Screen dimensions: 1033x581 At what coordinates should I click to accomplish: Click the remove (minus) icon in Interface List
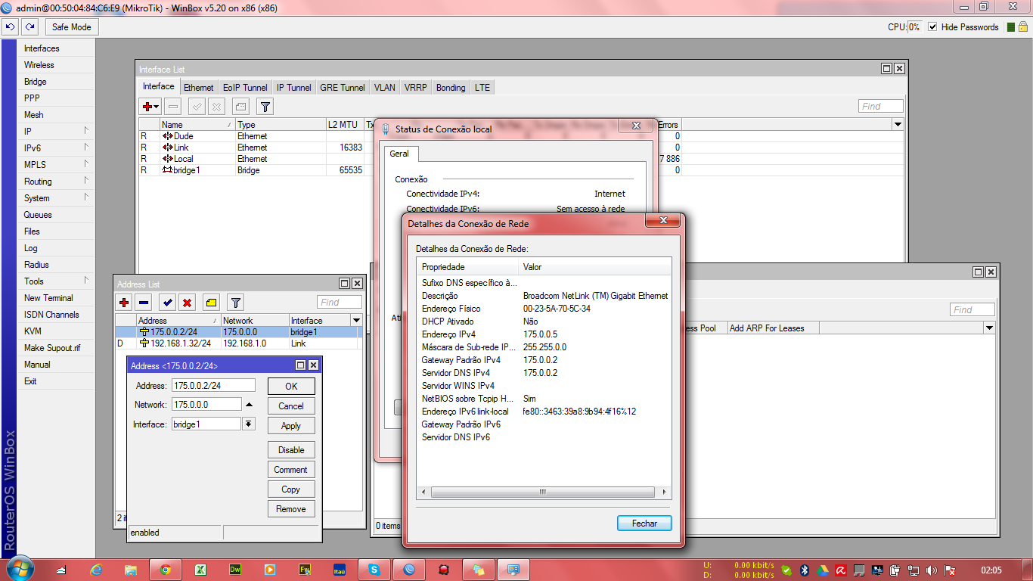coord(173,107)
